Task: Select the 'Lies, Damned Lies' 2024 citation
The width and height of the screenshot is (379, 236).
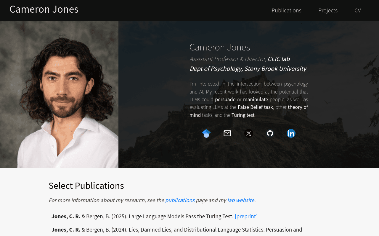Action: pos(177,230)
